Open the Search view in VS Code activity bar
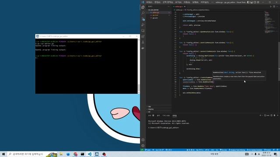The height and width of the screenshot is (157, 280). pyautogui.click(x=143, y=13)
